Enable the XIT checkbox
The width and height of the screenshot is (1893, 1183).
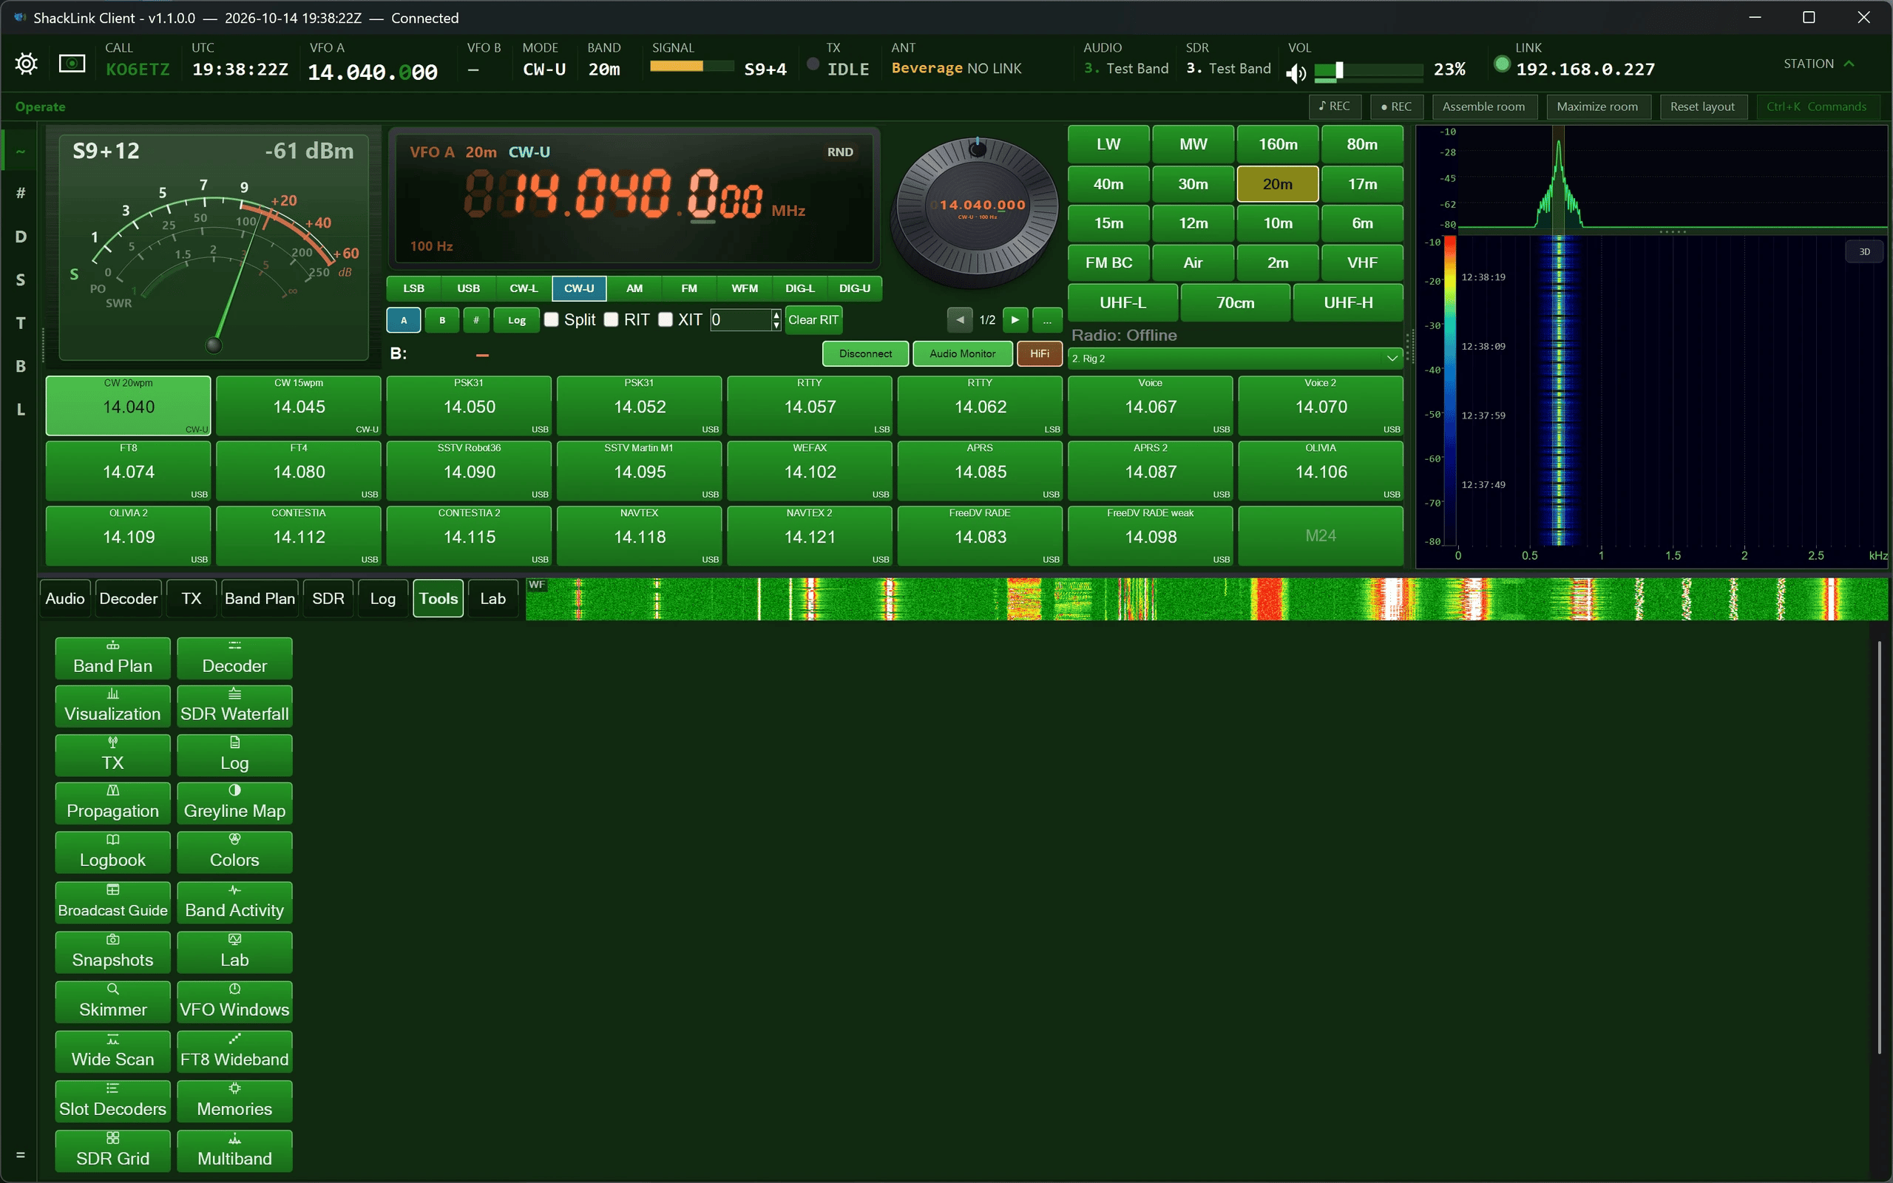point(666,319)
